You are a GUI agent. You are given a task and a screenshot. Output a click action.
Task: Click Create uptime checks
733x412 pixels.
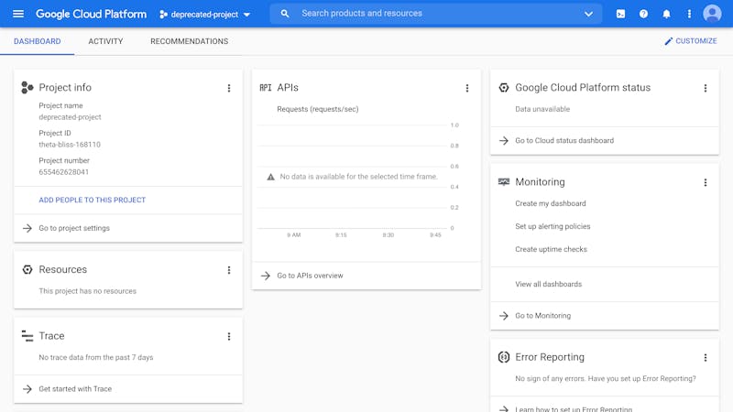[x=551, y=249]
